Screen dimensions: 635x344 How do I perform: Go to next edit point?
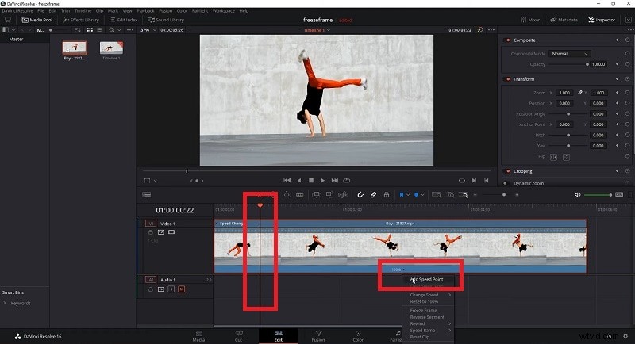coord(474,180)
